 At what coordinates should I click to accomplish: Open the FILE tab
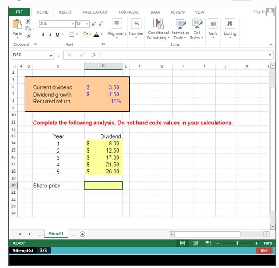click(19, 12)
